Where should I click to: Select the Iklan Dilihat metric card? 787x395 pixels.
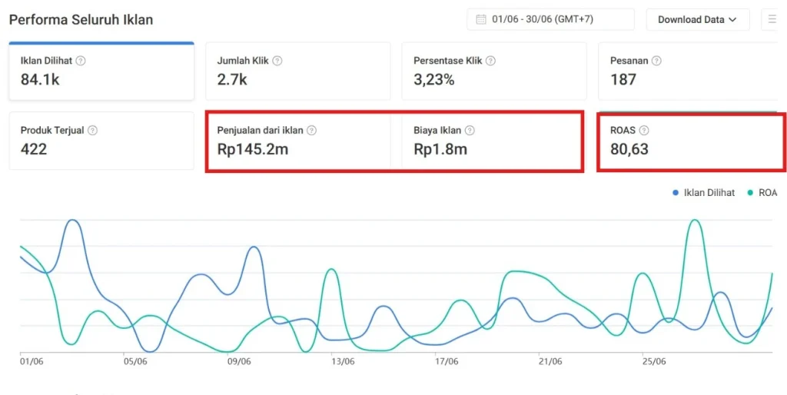pos(101,71)
